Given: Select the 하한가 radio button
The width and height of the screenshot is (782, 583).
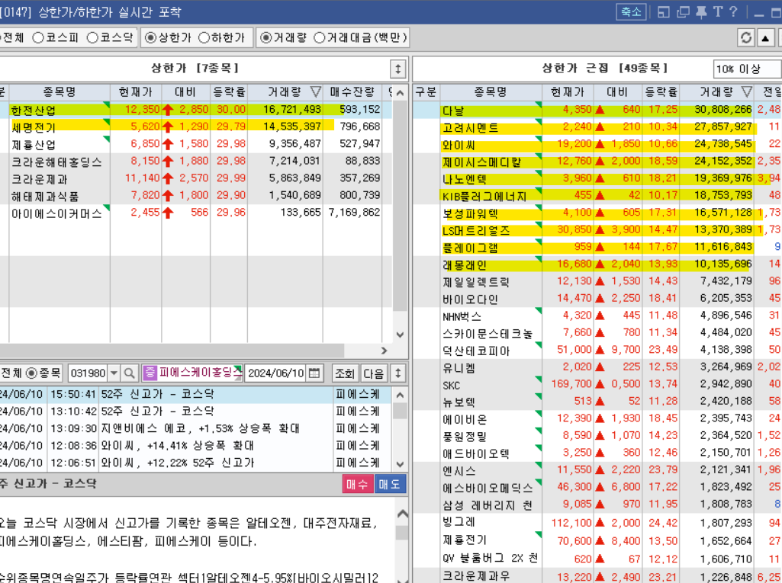Looking at the screenshot, I should [204, 38].
